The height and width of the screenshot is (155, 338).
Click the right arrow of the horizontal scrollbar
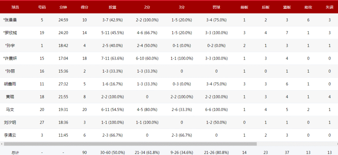(x=336, y=144)
